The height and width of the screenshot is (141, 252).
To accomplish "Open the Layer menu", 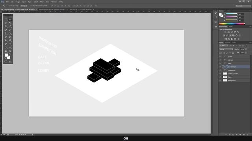I will click(24, 2).
